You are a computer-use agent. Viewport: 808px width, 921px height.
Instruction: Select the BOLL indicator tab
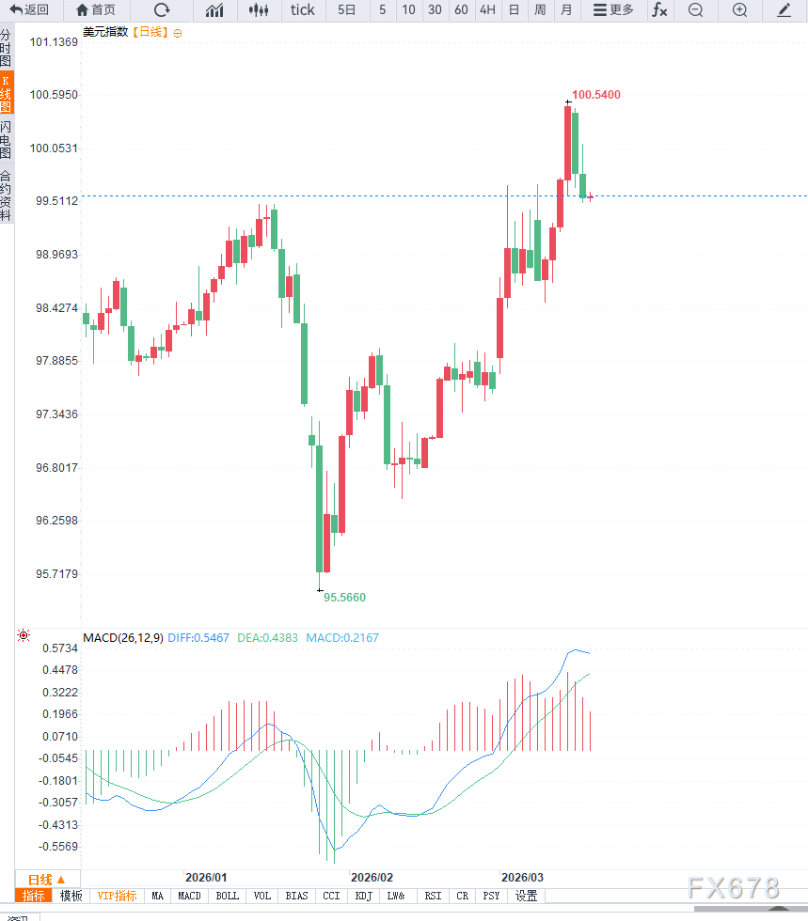point(228,896)
